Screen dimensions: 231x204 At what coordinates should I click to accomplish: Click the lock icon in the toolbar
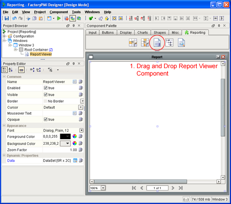click(x=107, y=18)
